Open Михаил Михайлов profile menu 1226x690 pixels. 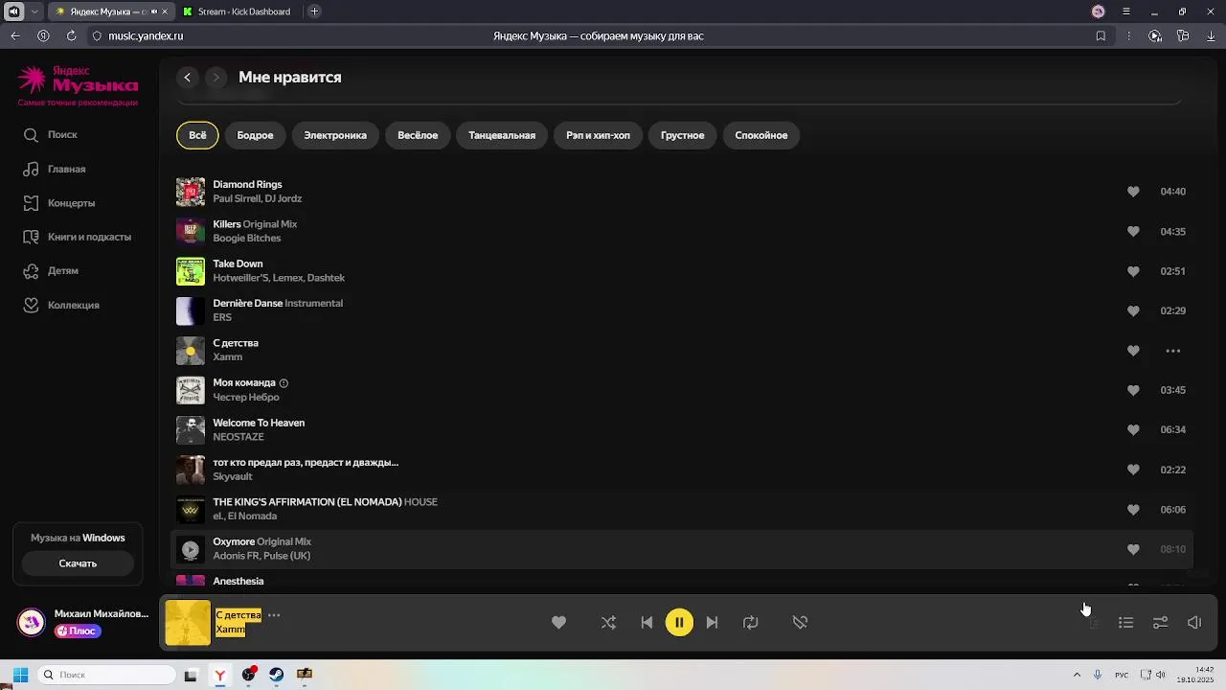[83, 622]
